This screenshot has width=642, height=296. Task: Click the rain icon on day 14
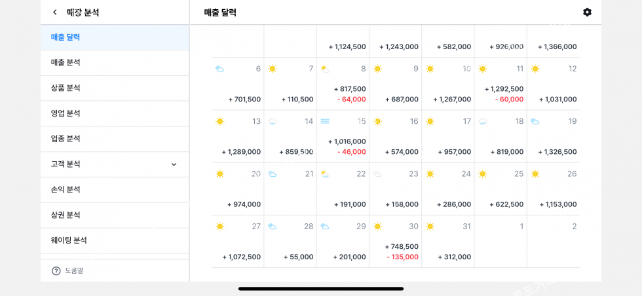coord(273,121)
